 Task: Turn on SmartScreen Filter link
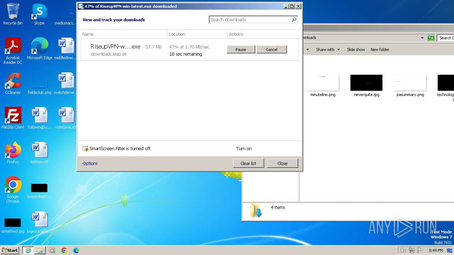click(244, 149)
